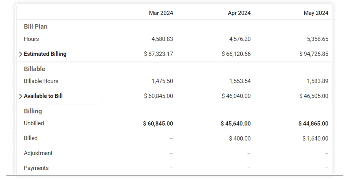Select the Apr 2024 column header

tap(239, 13)
